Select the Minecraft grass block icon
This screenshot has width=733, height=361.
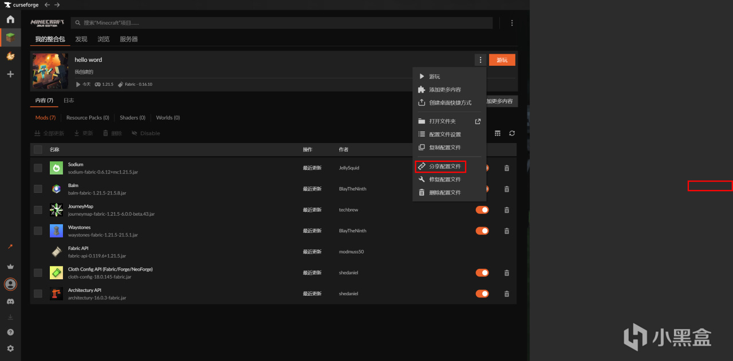click(10, 38)
